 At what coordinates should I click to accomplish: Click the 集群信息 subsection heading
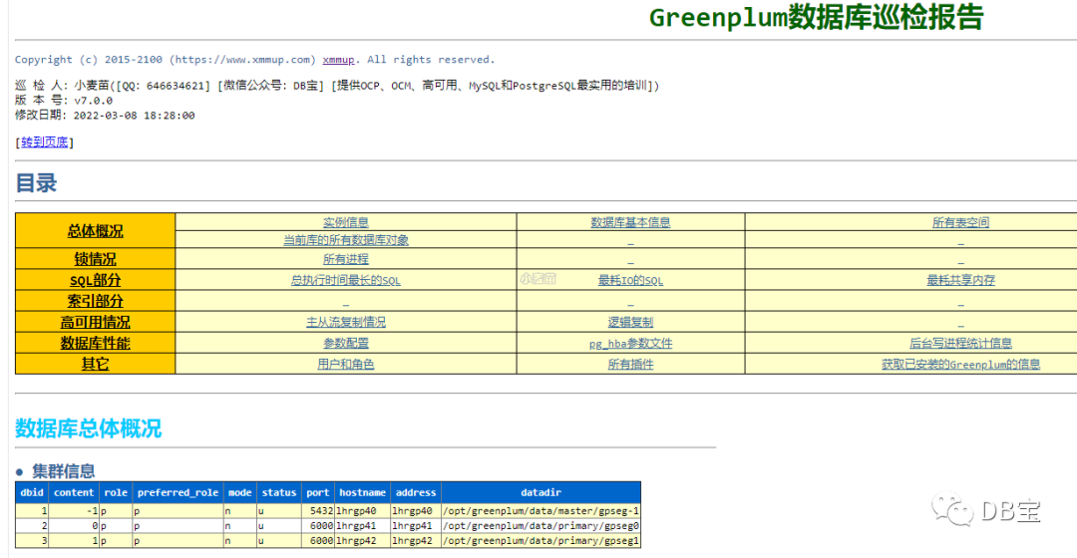(x=63, y=471)
